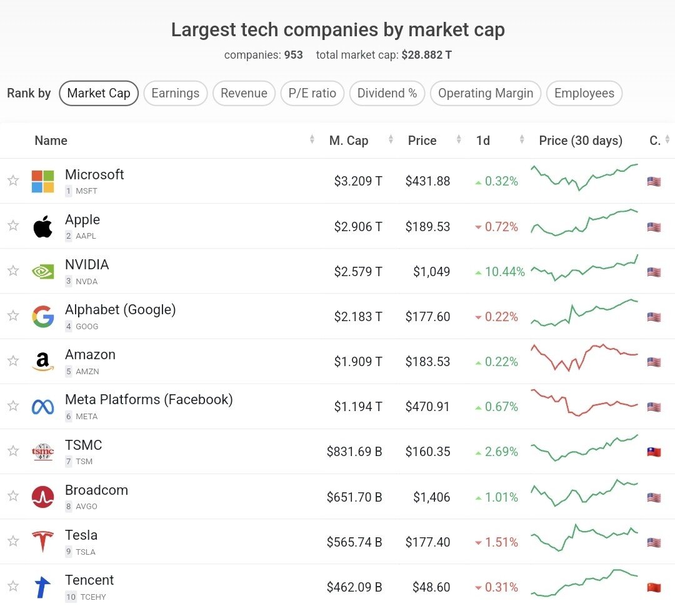
Task: Rank companies by Earnings
Action: (x=175, y=93)
